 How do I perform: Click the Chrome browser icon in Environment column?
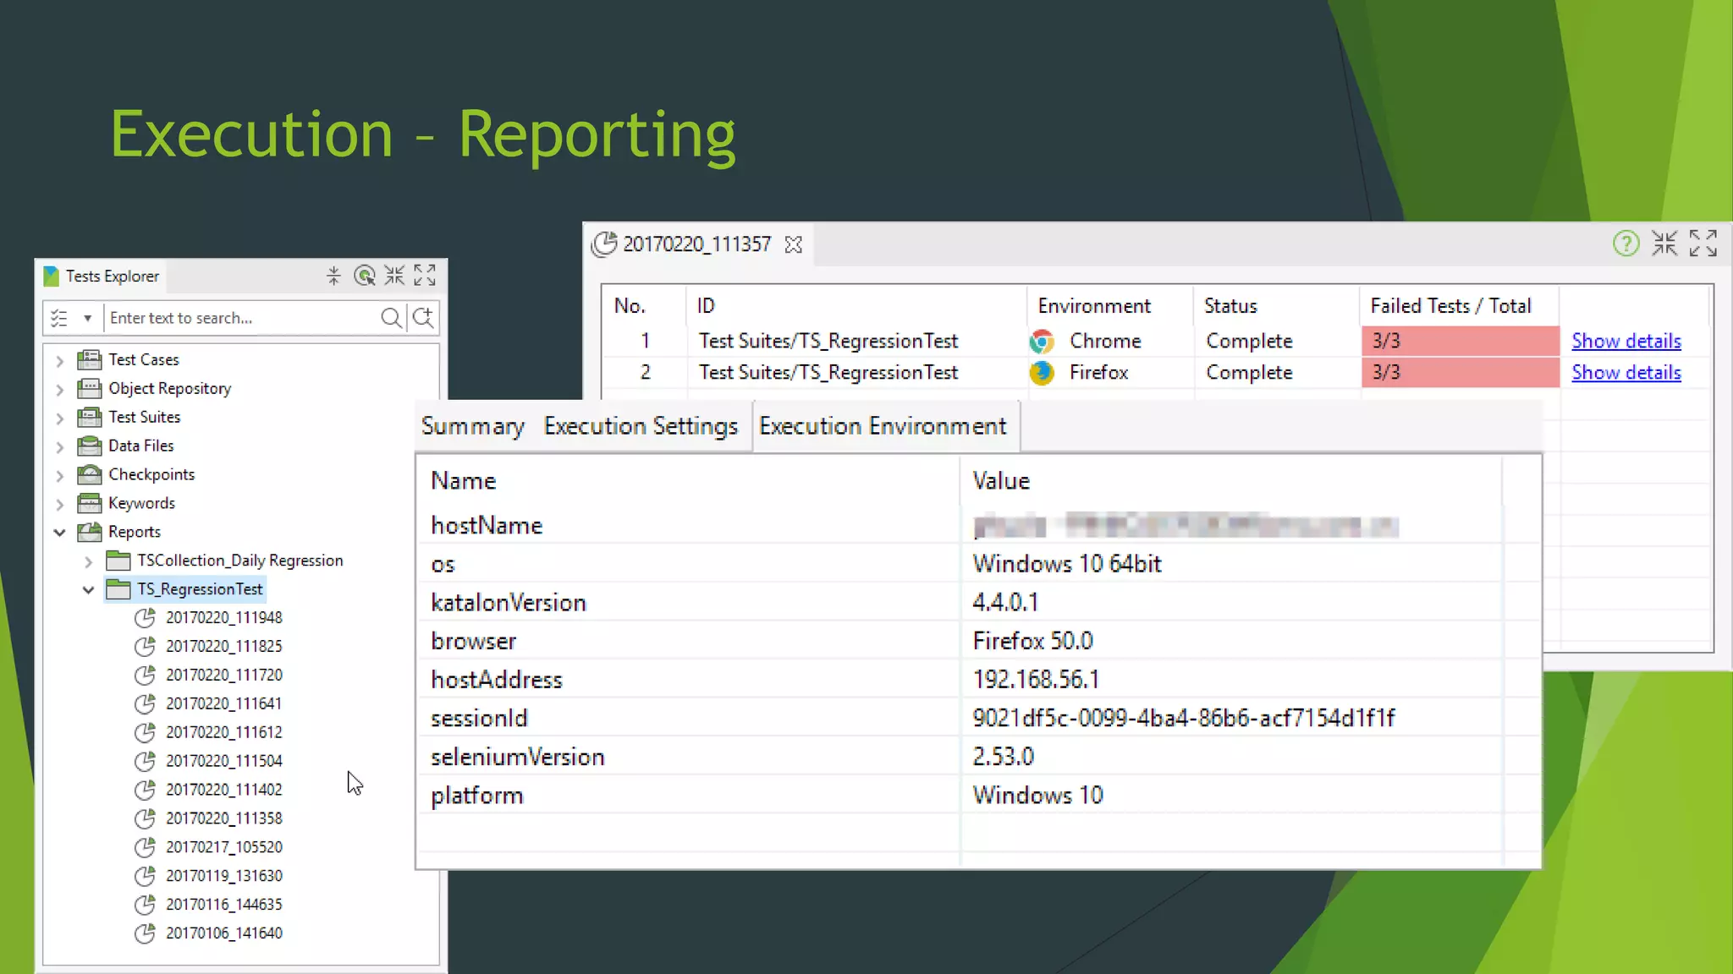[1042, 342]
